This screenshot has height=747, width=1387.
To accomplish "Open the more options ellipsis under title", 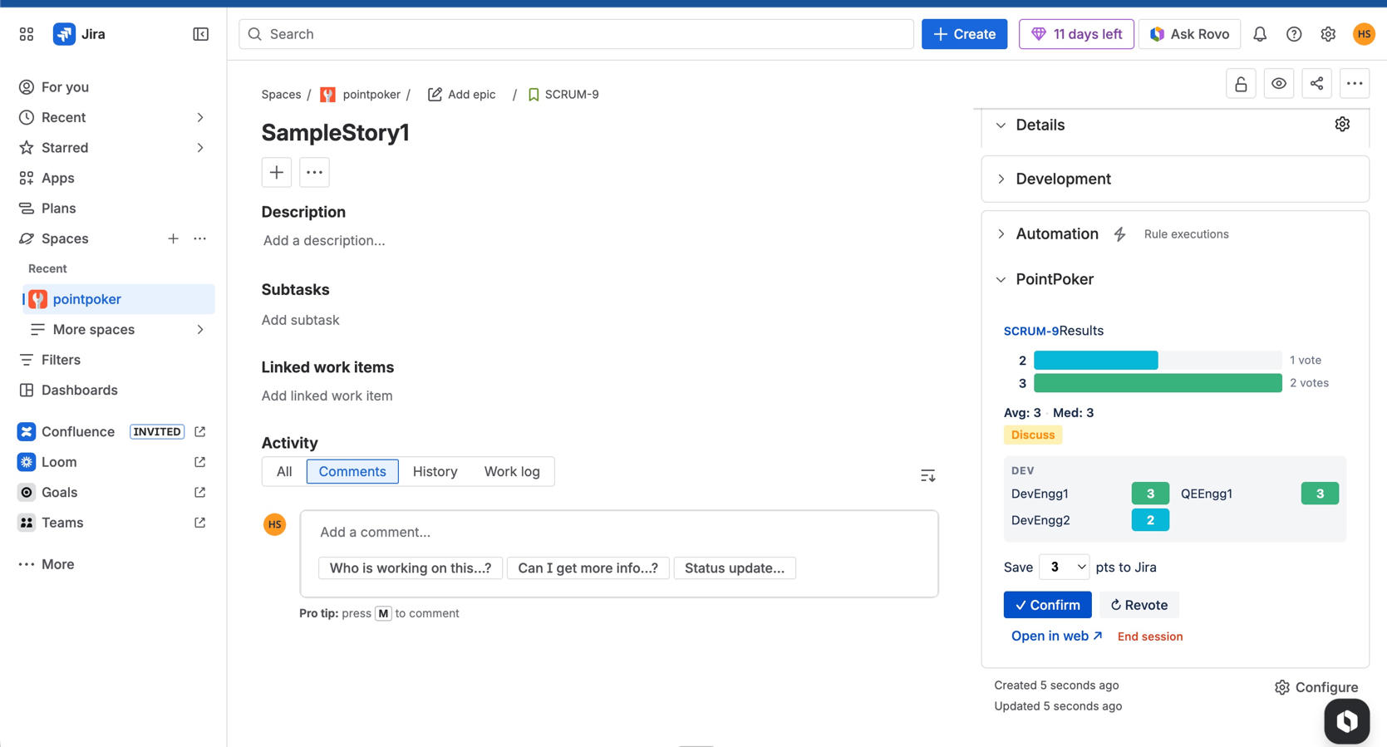I will [314, 172].
